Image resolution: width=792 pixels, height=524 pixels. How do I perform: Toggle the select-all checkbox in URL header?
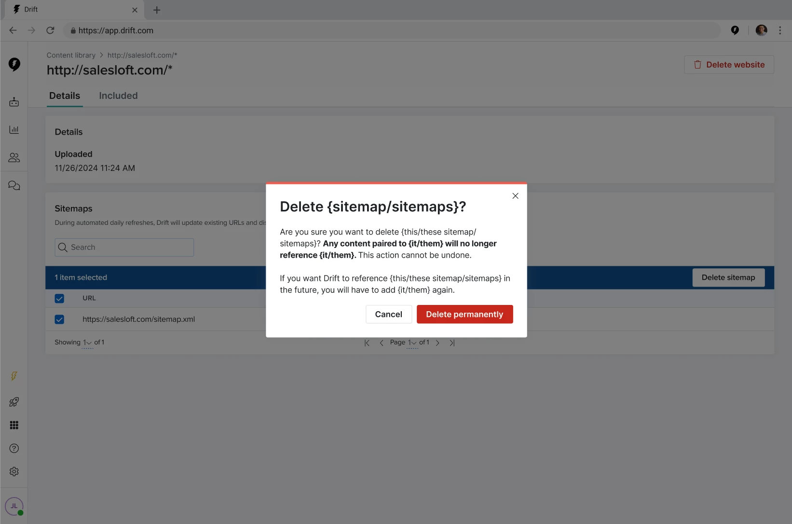59,299
